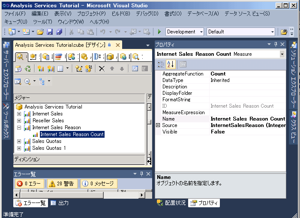
Task: Toggle the 0 messages filter button
Action: pos(99,184)
